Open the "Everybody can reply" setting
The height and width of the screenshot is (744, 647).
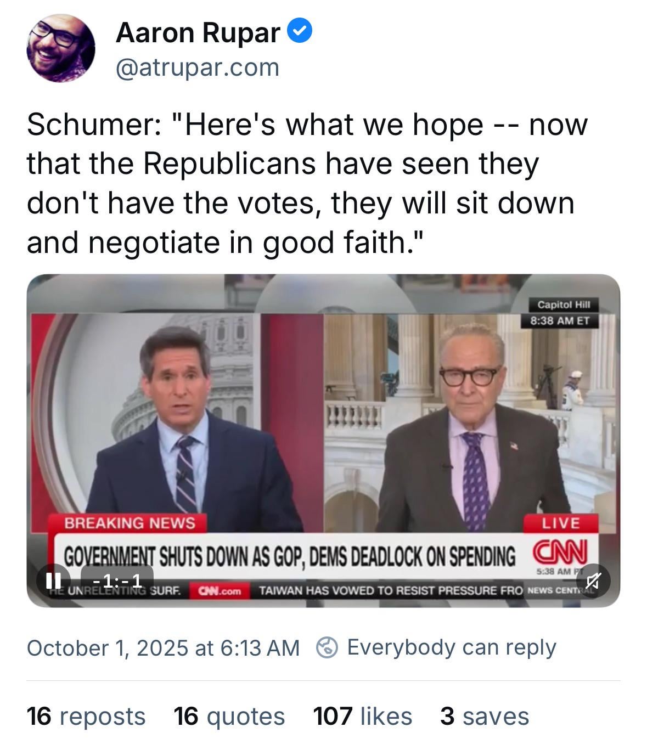pyautogui.click(x=451, y=647)
